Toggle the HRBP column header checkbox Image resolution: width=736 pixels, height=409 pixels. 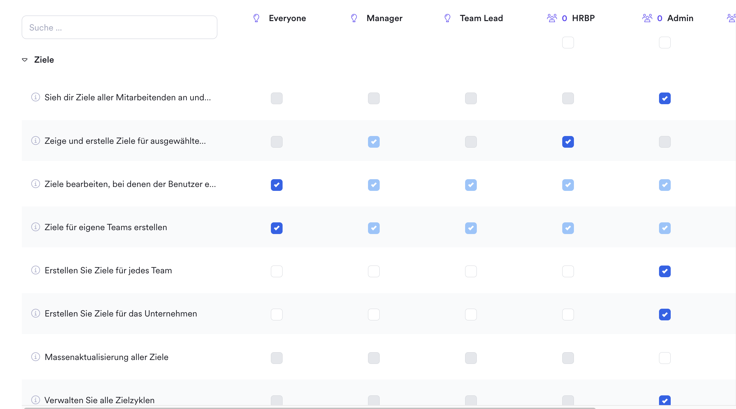tap(568, 43)
